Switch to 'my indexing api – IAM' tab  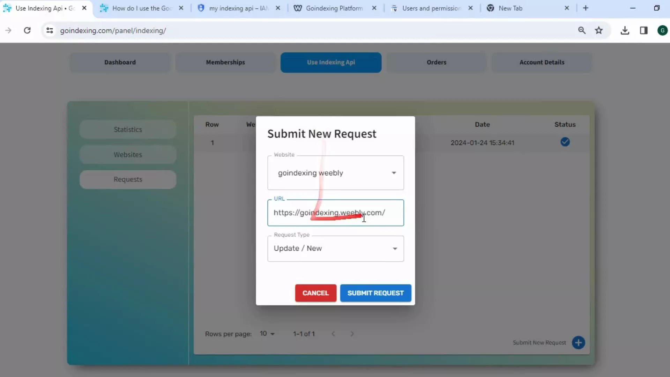[x=239, y=8]
